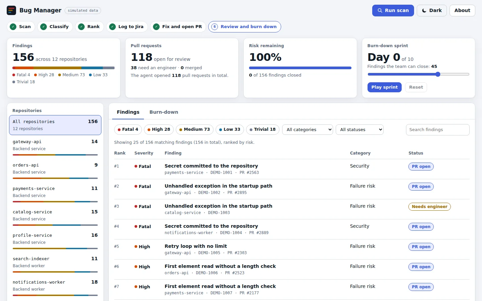Viewport: 482px width, 301px height.
Task: Click the Severity column header
Action: point(144,153)
